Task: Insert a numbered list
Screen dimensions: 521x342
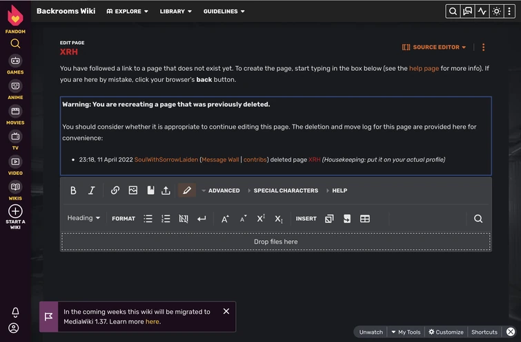Action: click(x=166, y=219)
